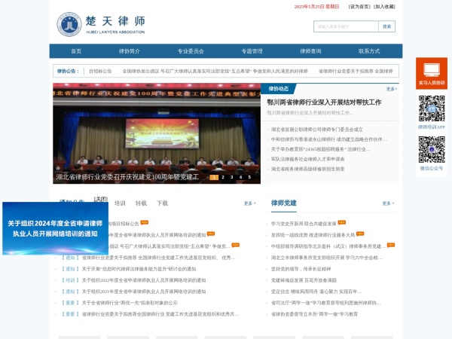
Task: Open last notice 省律师行业党委关于拟推荐全国律师行业 党建工作
Action: 160,314
